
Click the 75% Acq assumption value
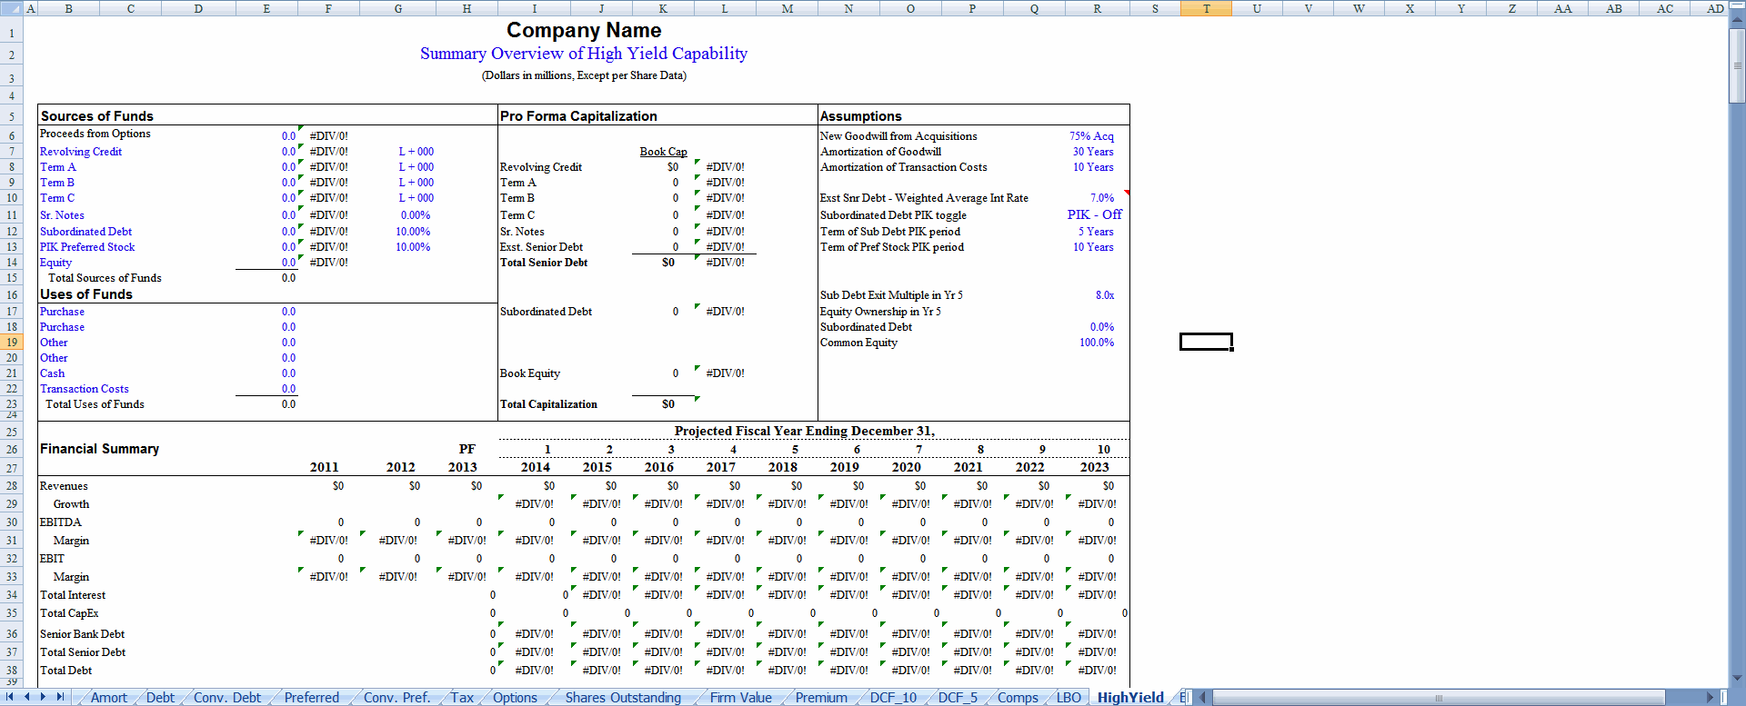click(1091, 136)
